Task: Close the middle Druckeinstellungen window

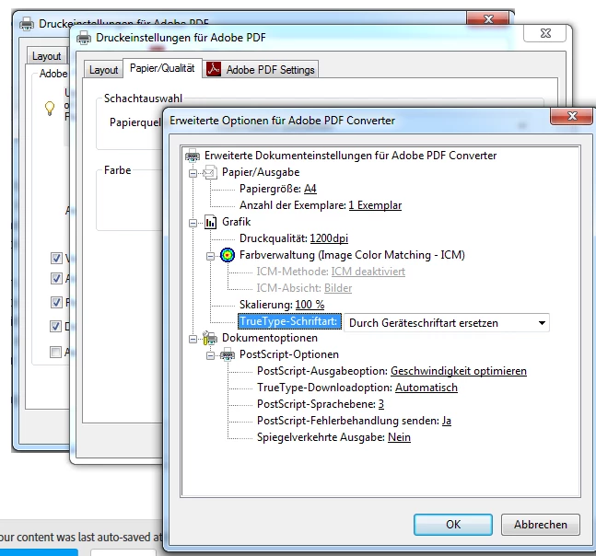Action: (x=545, y=33)
